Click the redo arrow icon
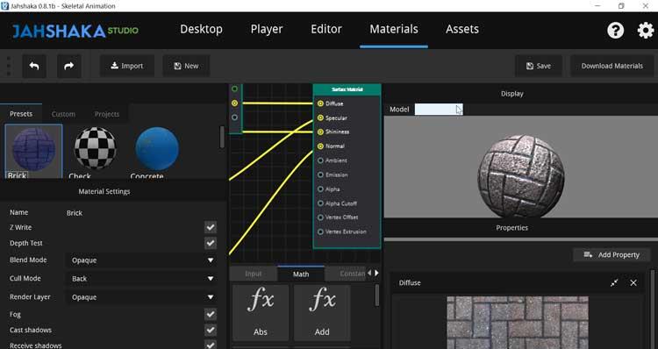The height and width of the screenshot is (349, 658). click(x=68, y=66)
